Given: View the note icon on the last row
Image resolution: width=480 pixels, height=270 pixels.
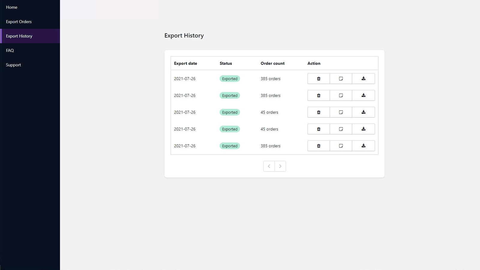Looking at the screenshot, I should (341, 146).
